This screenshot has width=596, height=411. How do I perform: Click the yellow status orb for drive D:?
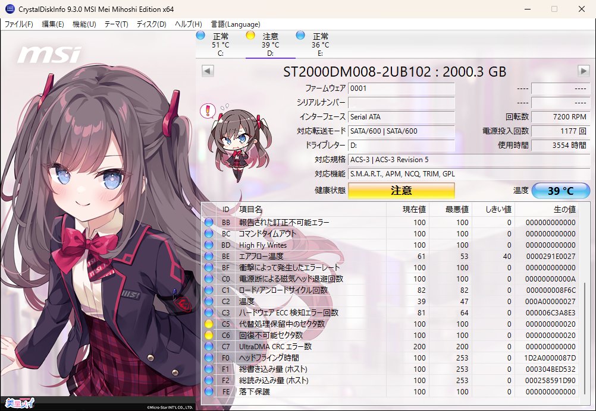(x=250, y=35)
